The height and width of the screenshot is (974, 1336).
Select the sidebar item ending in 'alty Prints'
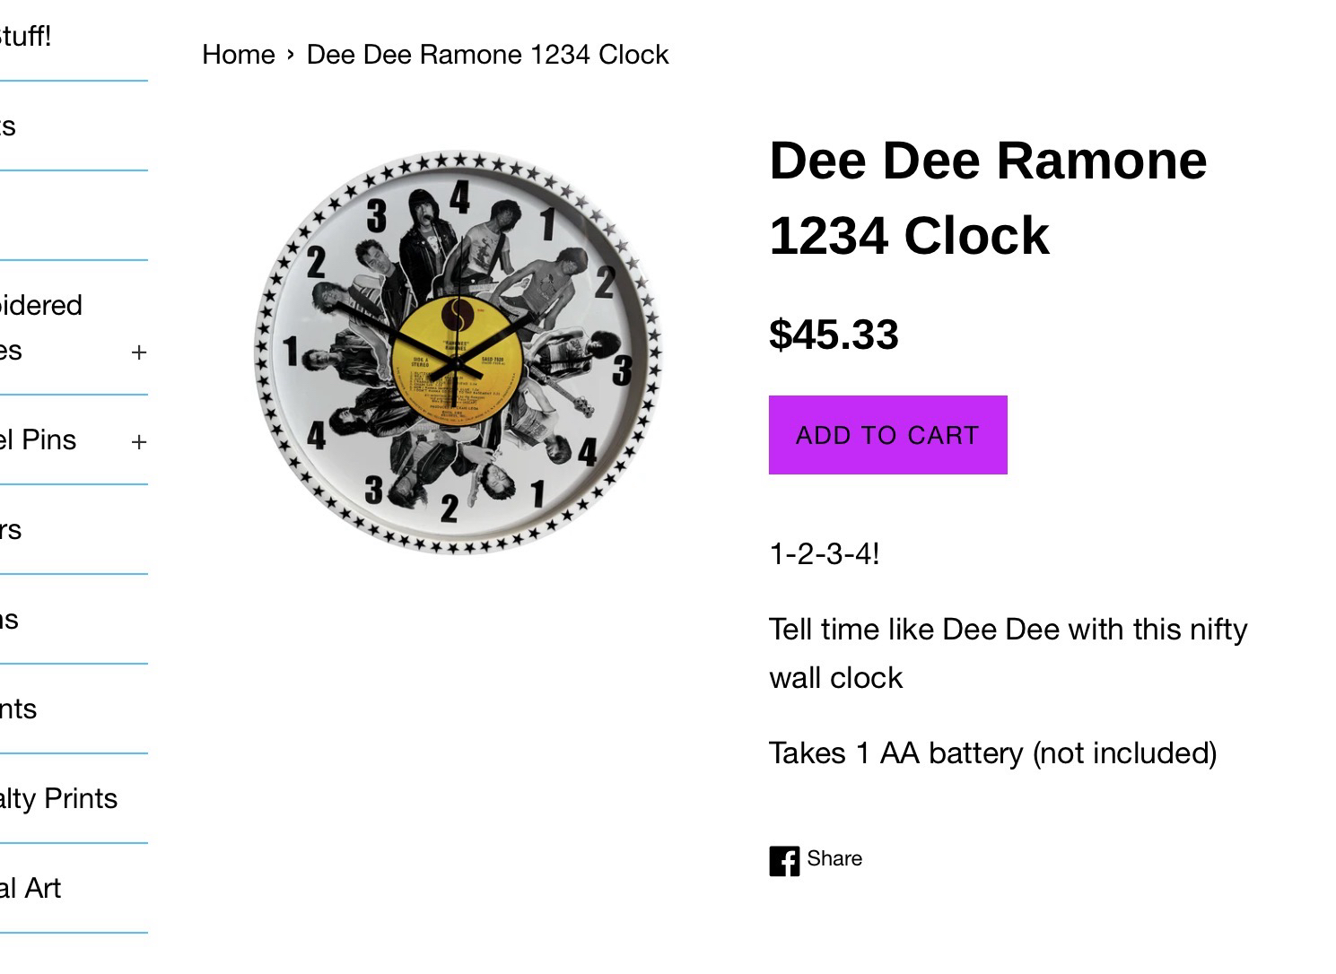(59, 798)
